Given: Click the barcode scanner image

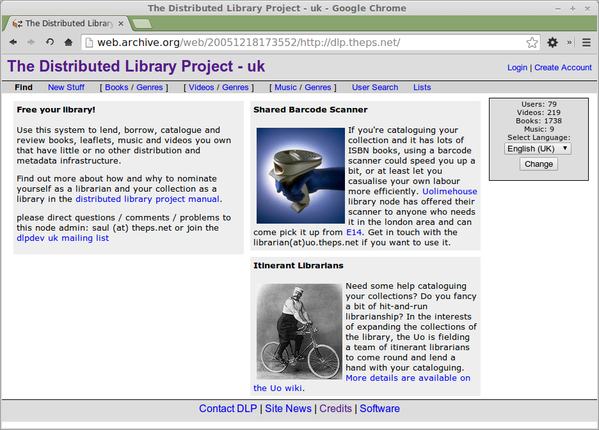Looking at the screenshot, I should pyautogui.click(x=301, y=176).
